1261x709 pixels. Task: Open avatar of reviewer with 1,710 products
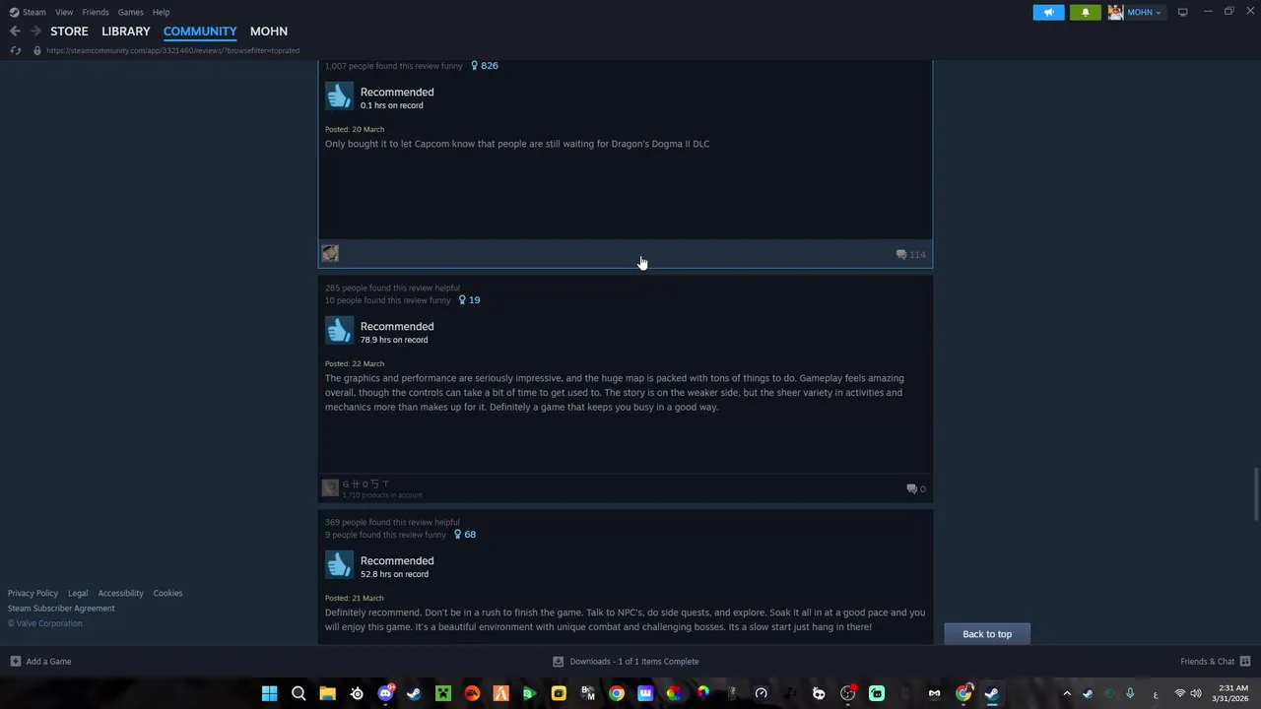tap(330, 488)
